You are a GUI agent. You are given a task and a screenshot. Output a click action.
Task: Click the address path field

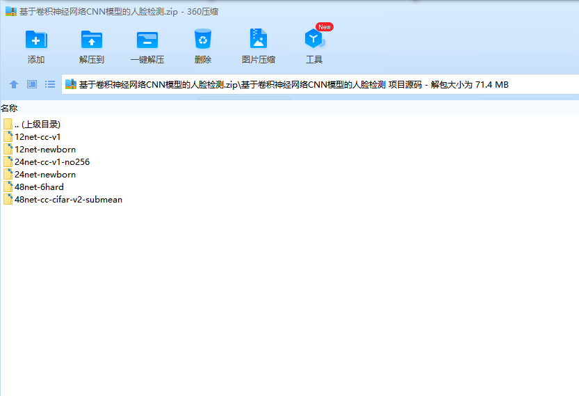(320, 85)
